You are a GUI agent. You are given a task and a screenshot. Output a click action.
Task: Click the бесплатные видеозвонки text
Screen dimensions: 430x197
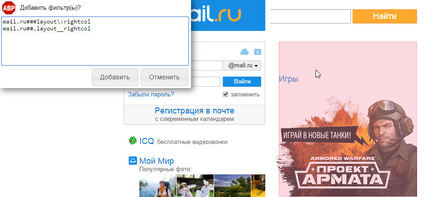pos(192,142)
